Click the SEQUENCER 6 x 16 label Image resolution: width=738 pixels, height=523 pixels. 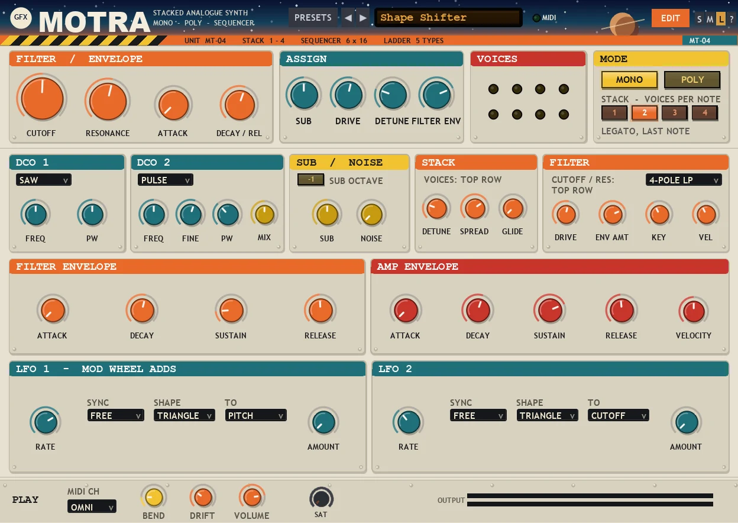(334, 41)
